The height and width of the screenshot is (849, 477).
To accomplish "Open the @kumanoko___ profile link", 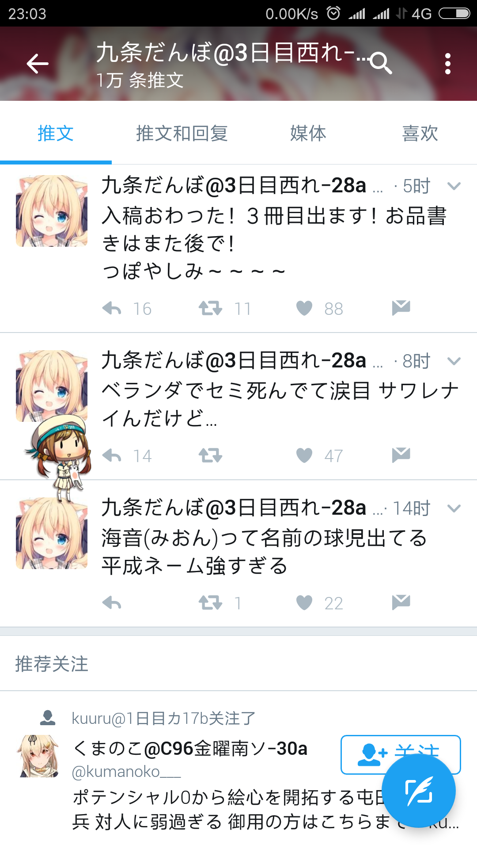I will pyautogui.click(x=126, y=772).
